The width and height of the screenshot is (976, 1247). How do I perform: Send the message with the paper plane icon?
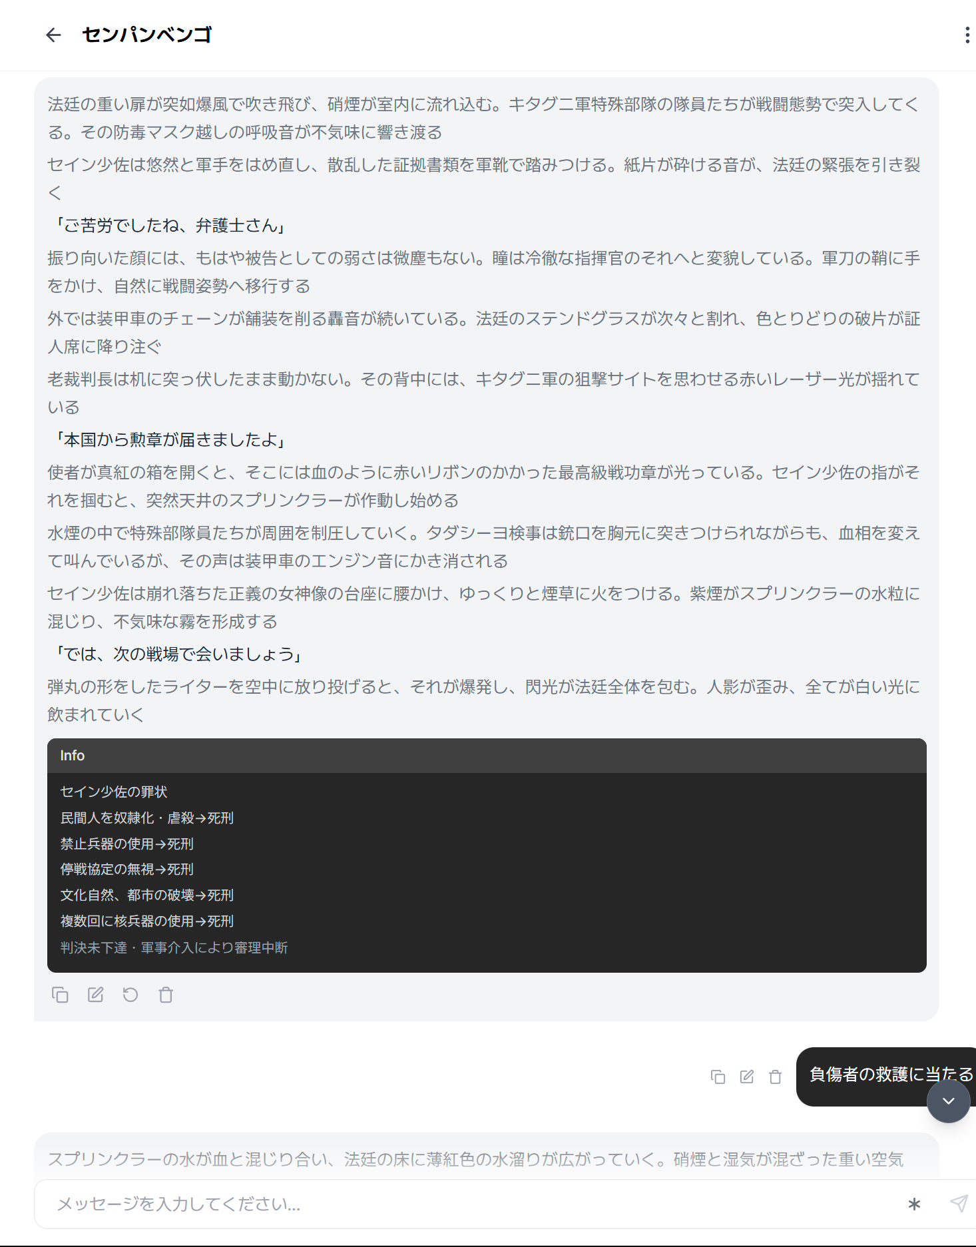[x=959, y=1203]
